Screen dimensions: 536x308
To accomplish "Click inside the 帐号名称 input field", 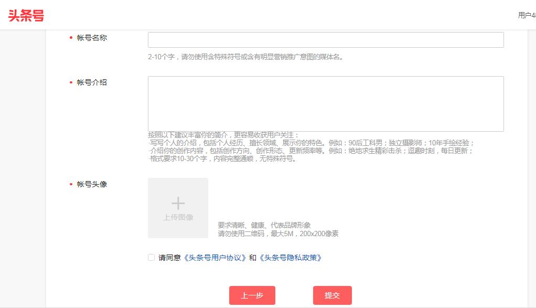I will pyautogui.click(x=325, y=39).
